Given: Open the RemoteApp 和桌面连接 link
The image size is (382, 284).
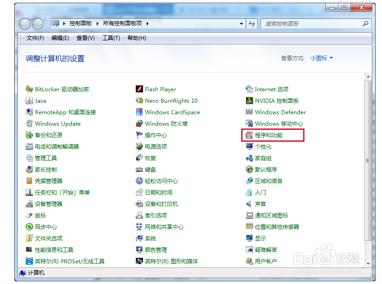Looking at the screenshot, I should (65, 112).
